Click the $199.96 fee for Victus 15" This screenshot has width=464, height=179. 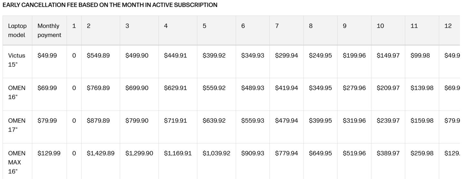[x=354, y=55]
